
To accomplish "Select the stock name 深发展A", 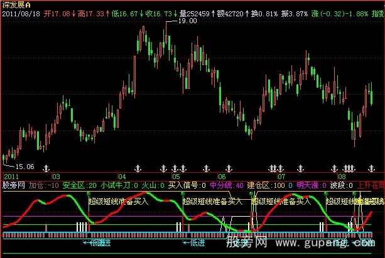I will pos(16,4).
